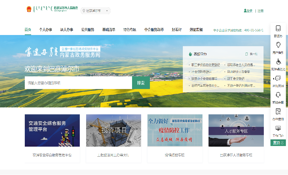This screenshot has width=288, height=175.
Task: Select the 首页 nav tab
Action: pos(28,30)
